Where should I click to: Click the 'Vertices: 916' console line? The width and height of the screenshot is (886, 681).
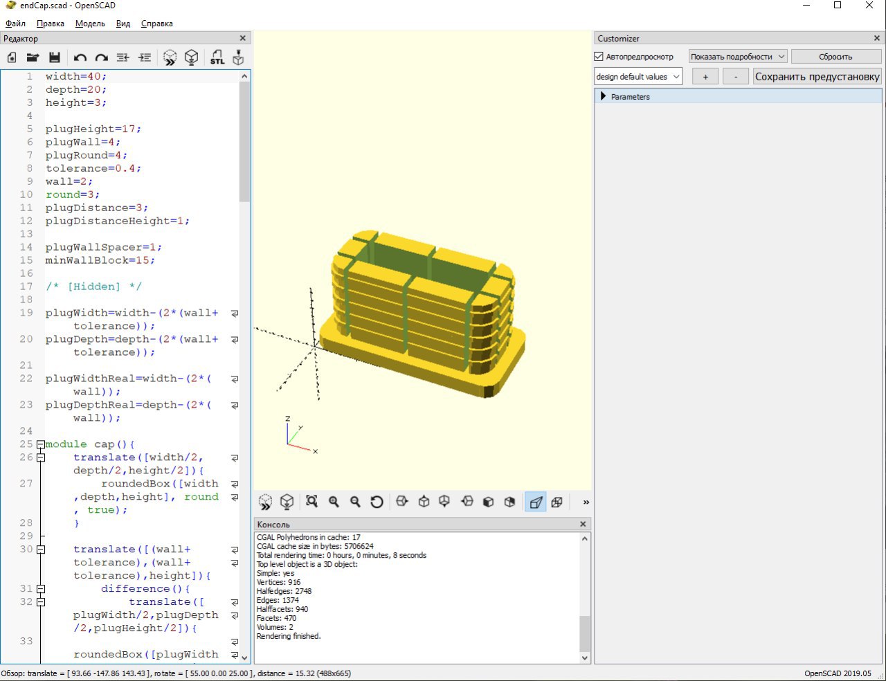click(x=278, y=582)
